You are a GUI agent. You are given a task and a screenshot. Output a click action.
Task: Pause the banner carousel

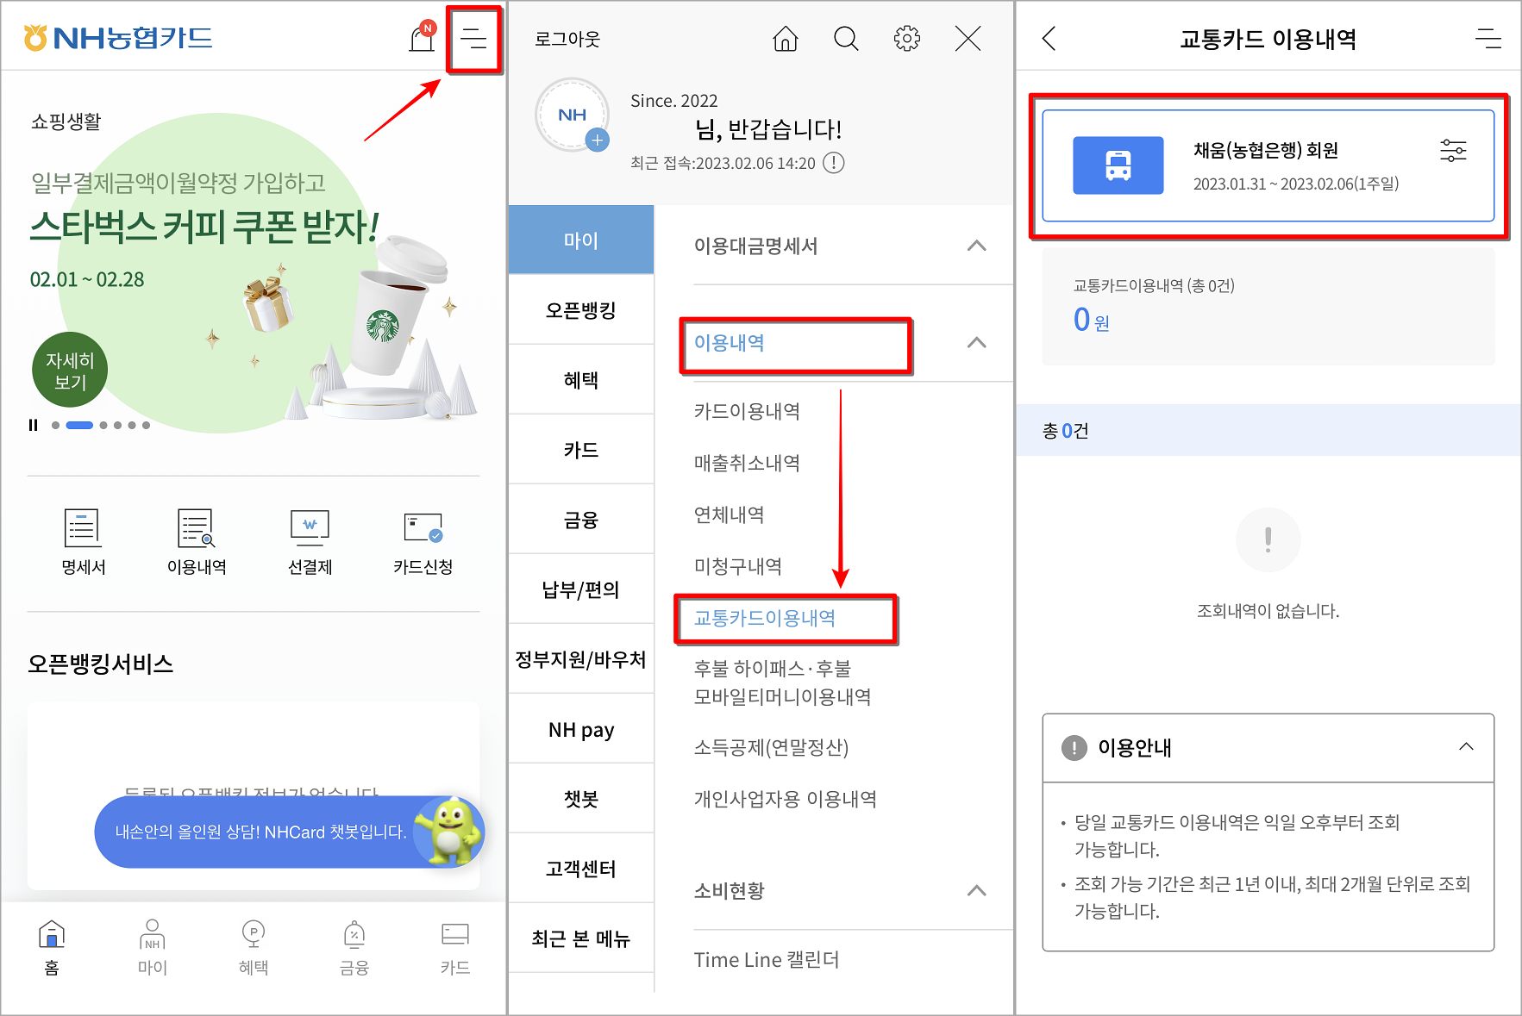pyautogui.click(x=33, y=425)
